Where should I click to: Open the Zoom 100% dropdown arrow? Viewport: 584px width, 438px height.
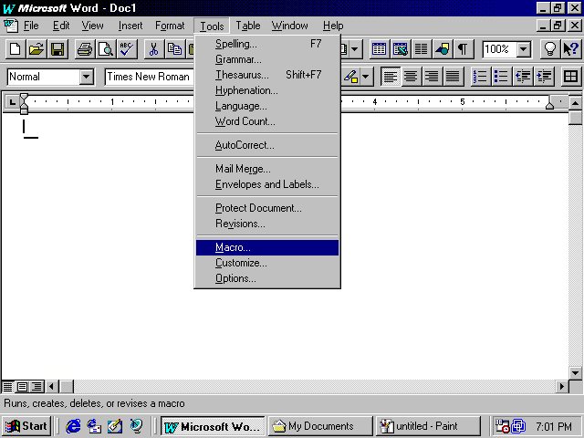click(524, 49)
